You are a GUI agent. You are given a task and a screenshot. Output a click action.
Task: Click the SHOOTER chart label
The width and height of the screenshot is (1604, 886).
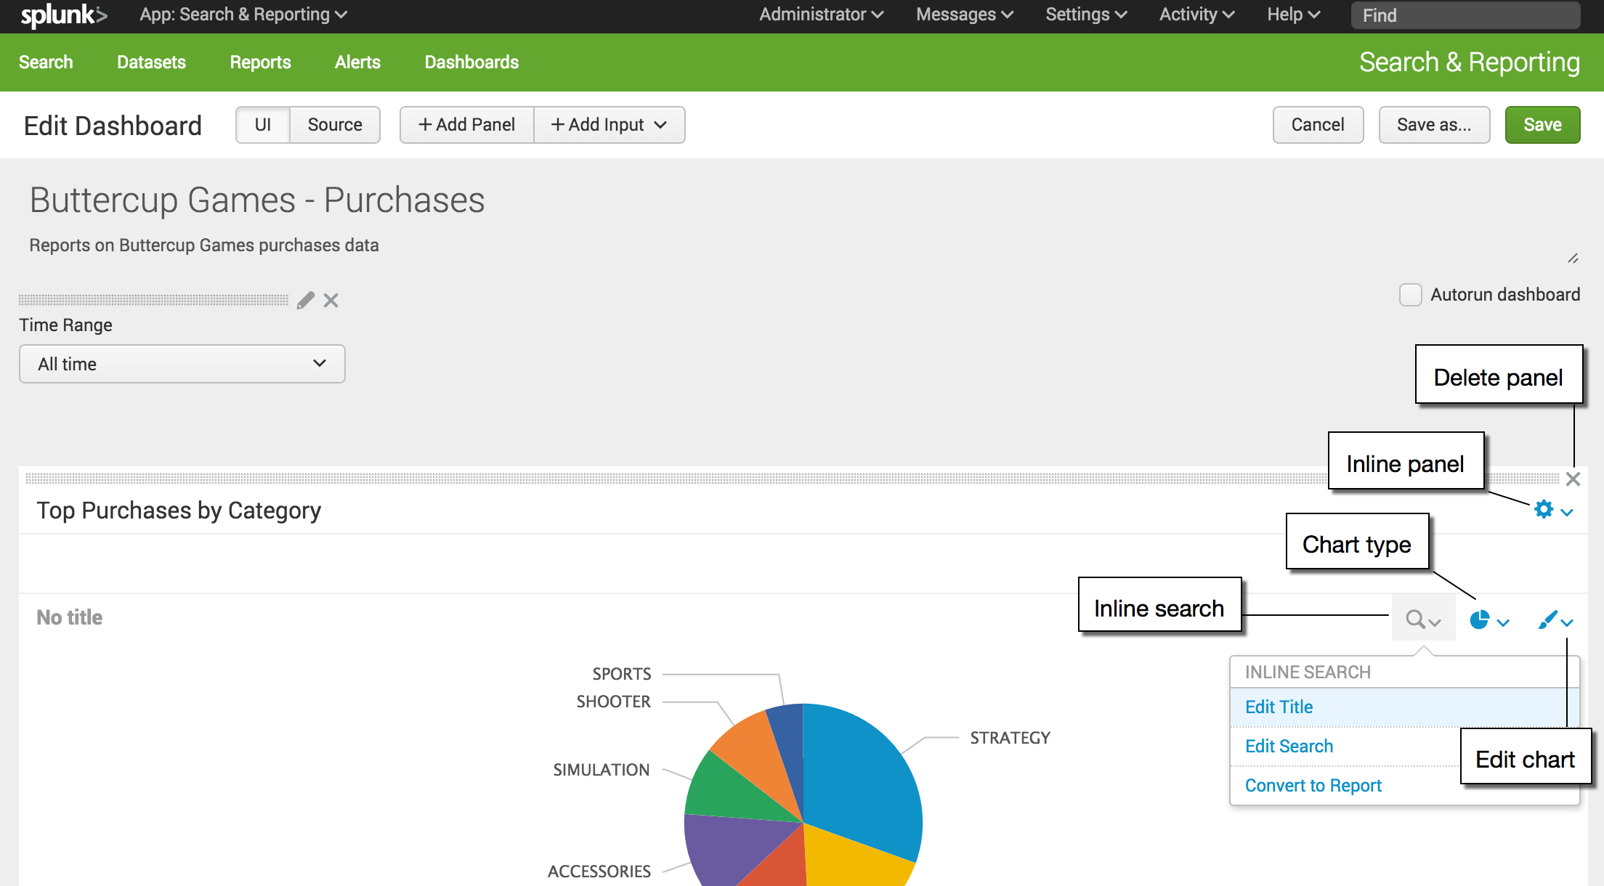614,702
